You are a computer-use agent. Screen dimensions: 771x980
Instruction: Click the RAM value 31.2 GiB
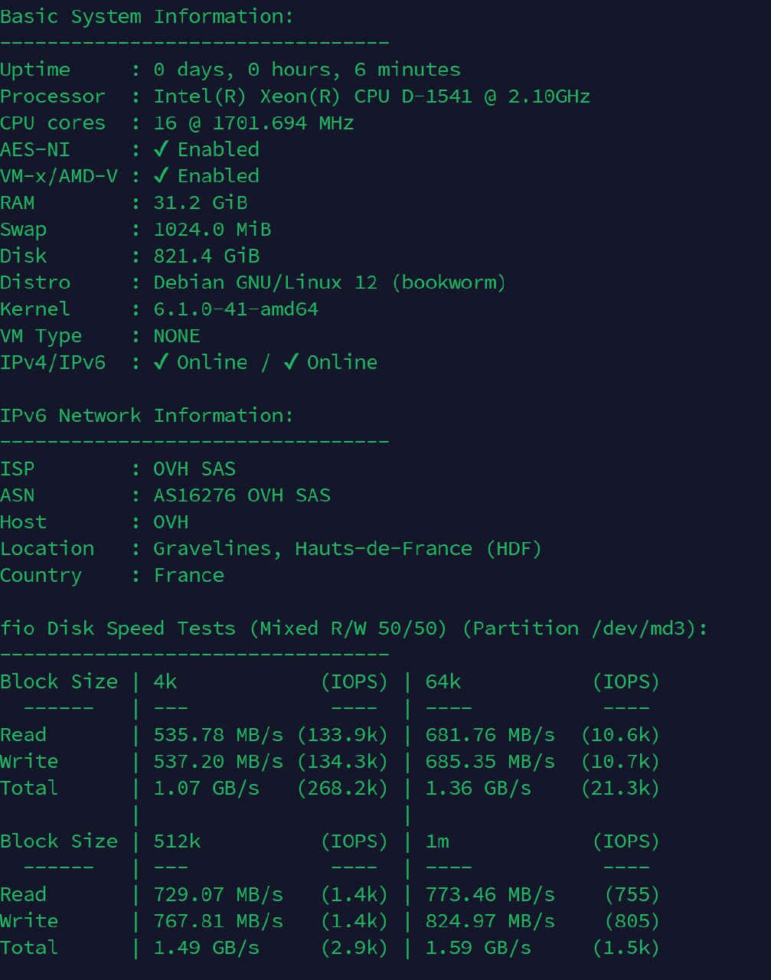pos(201,203)
